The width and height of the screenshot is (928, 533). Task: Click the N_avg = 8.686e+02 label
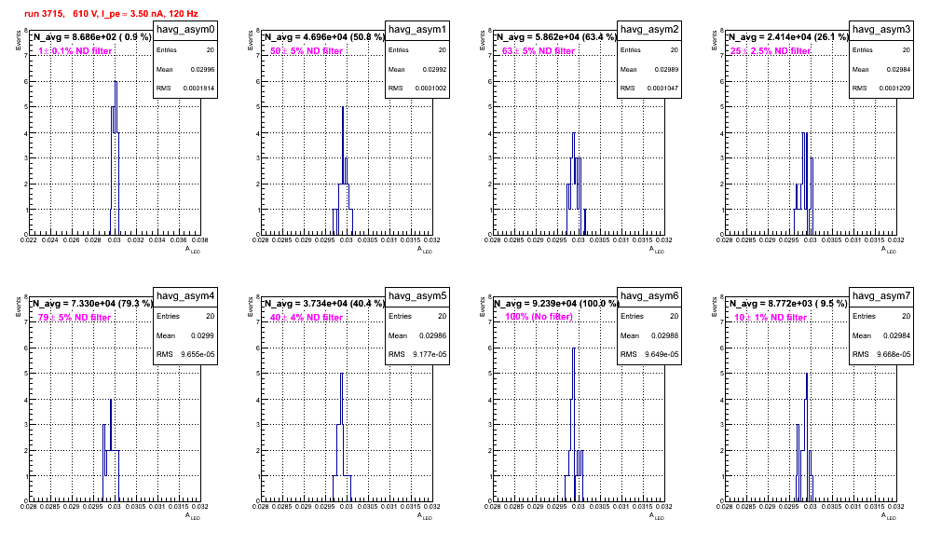(x=91, y=37)
